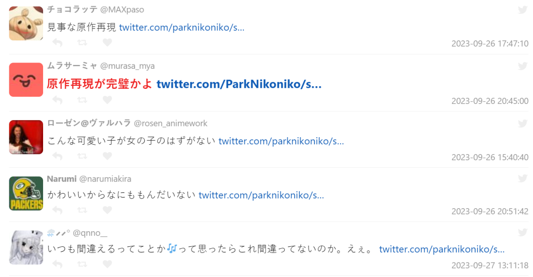Open link in Narumi's かわいいから tweet

[261, 195]
